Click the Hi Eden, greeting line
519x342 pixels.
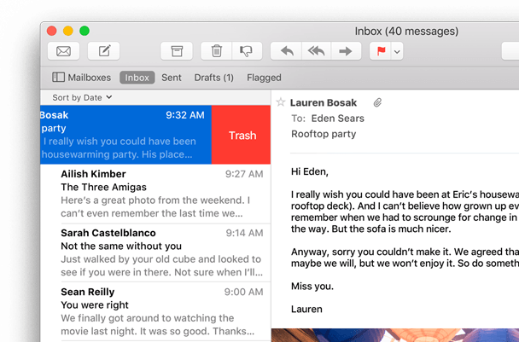click(x=310, y=171)
